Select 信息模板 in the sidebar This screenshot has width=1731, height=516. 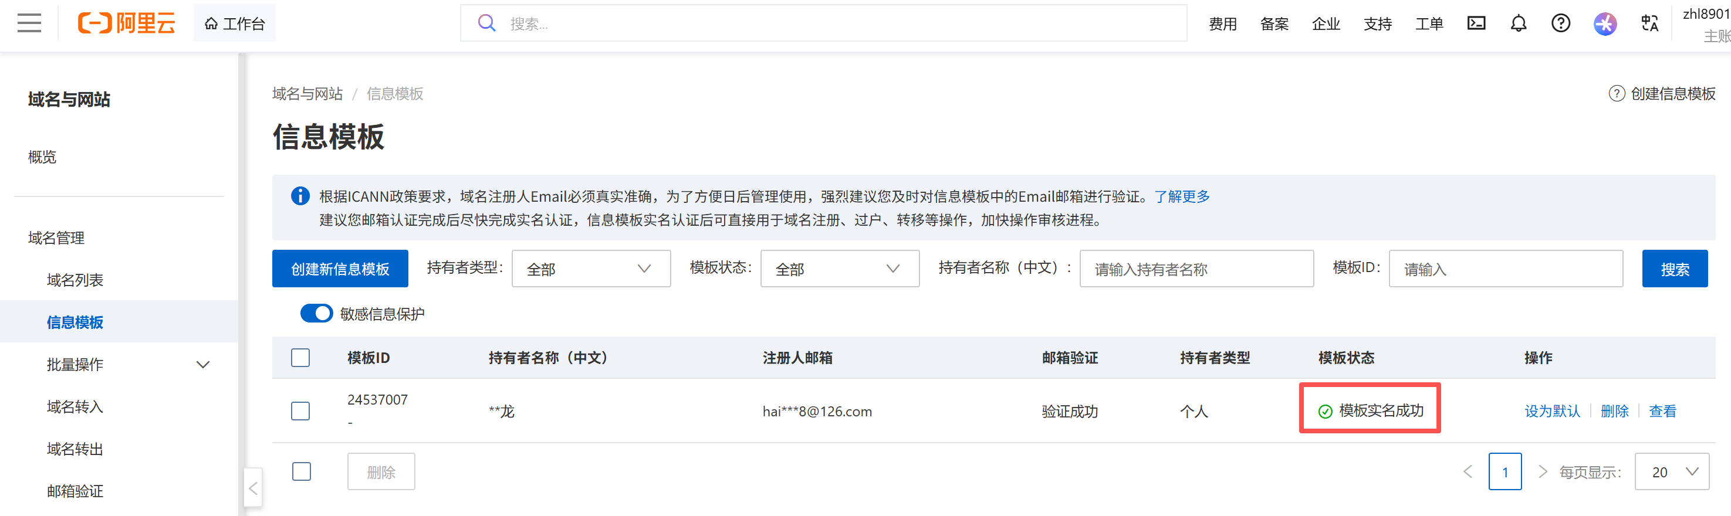coord(75,322)
